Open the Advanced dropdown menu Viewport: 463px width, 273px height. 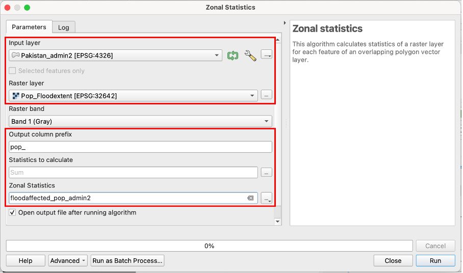pos(68,260)
